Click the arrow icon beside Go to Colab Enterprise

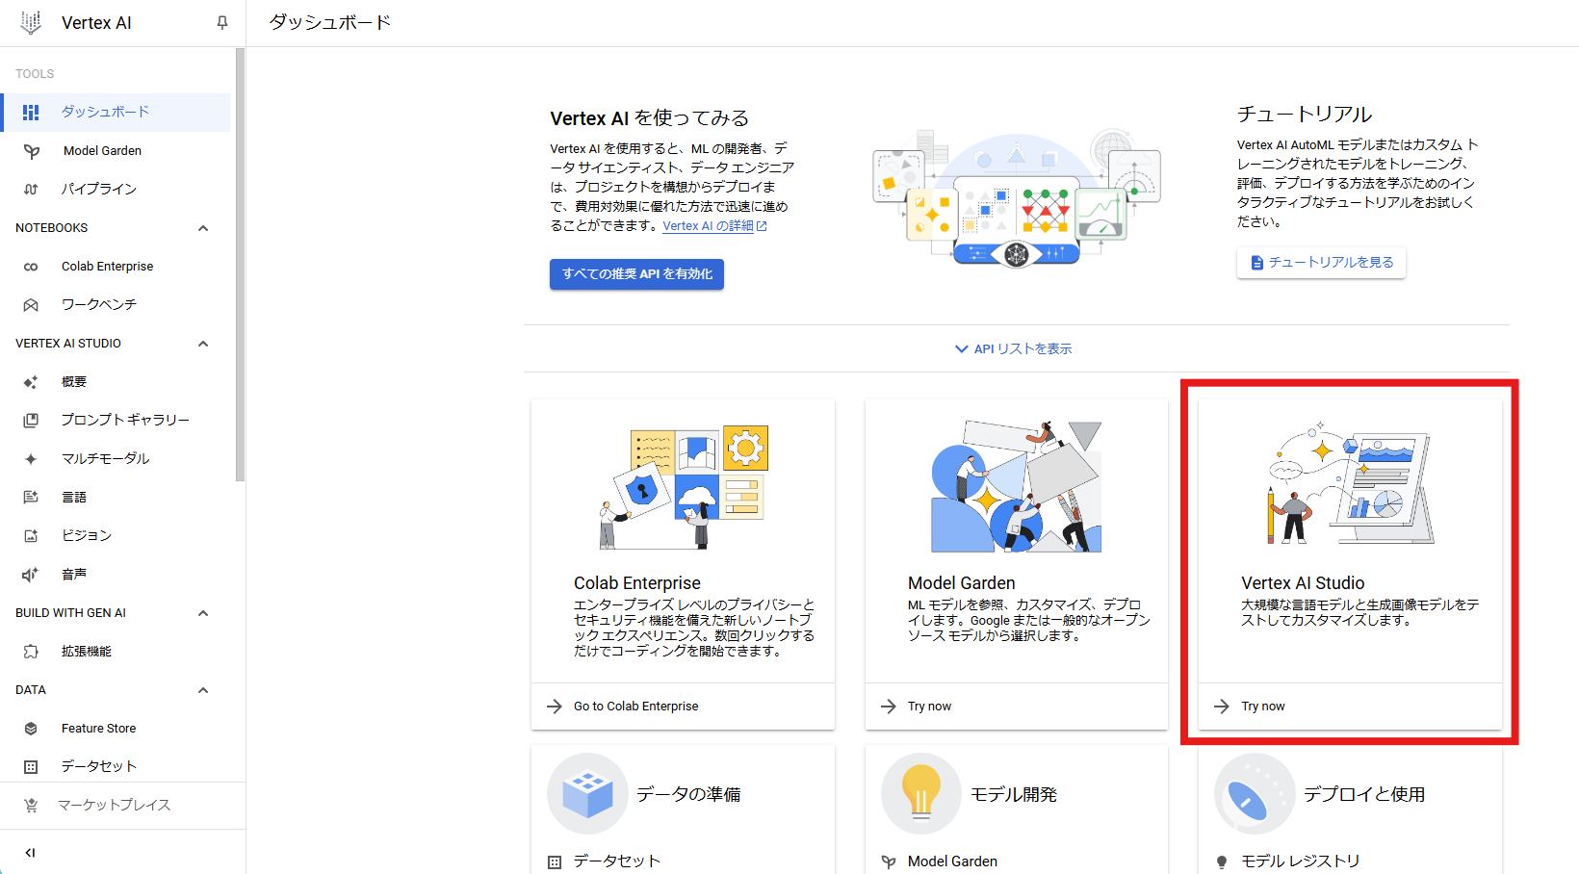click(555, 707)
